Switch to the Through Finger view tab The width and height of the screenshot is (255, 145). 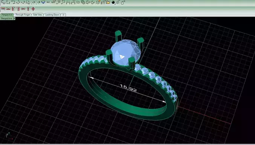(23, 15)
